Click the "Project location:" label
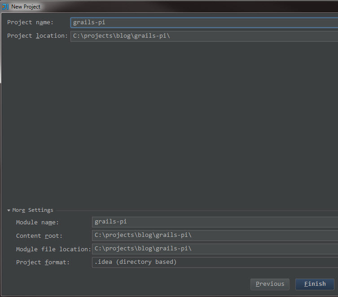Screen dimensions: 338x297 [x=37, y=36]
